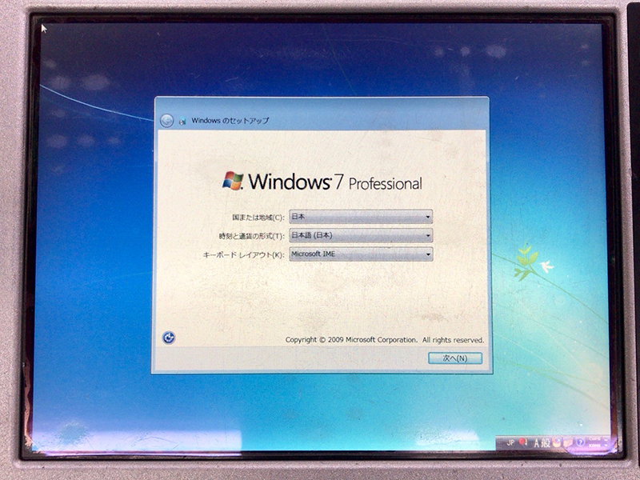Click the red Microsoft IME icon on language bar
Viewport: 640px width, 480px height.
click(524, 443)
